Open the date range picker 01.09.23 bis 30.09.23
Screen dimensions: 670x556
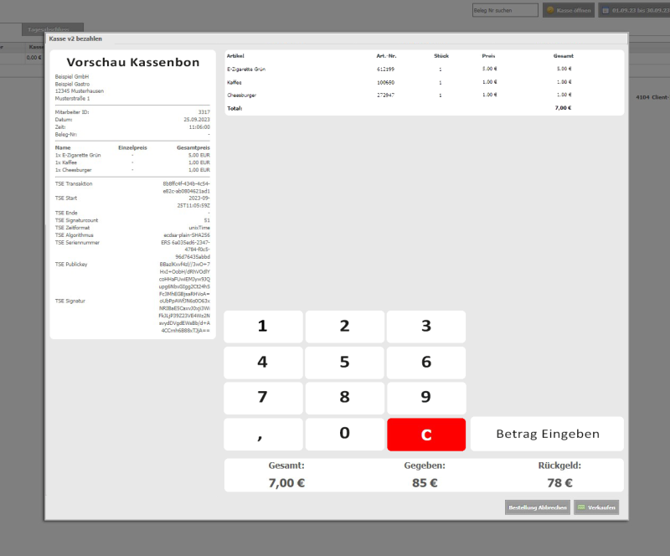coord(634,10)
